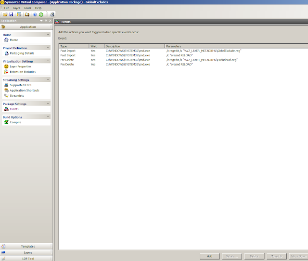Select Events under Package Settings

pos(14,109)
